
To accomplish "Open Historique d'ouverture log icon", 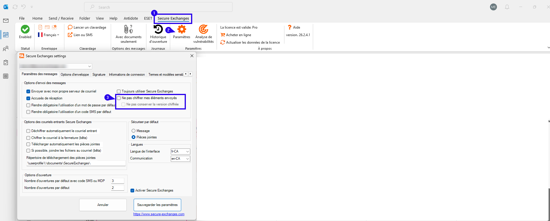I will coord(158,29).
